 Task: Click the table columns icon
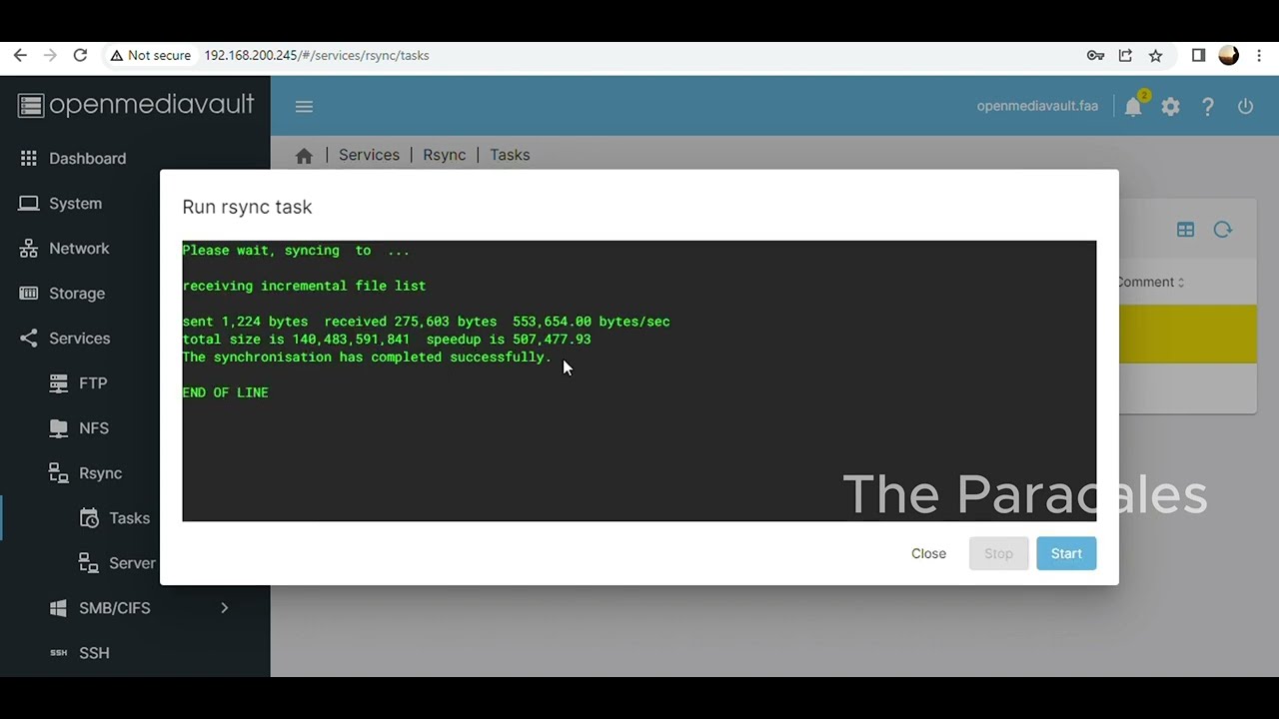click(x=1185, y=230)
